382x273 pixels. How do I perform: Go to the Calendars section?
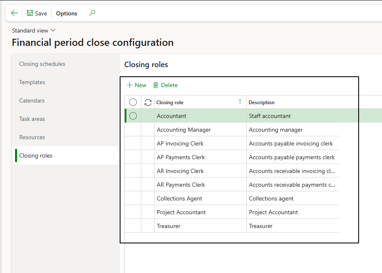pos(32,100)
